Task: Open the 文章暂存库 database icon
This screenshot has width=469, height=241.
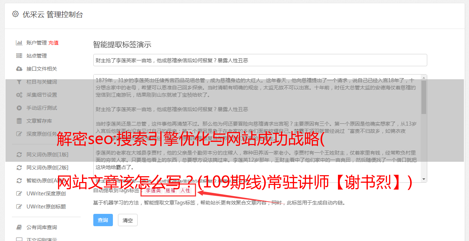Action: click(19, 121)
